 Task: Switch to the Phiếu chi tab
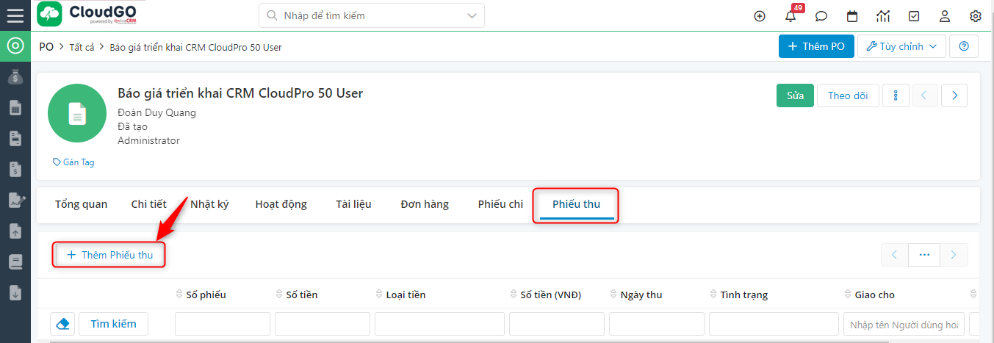[x=500, y=204]
